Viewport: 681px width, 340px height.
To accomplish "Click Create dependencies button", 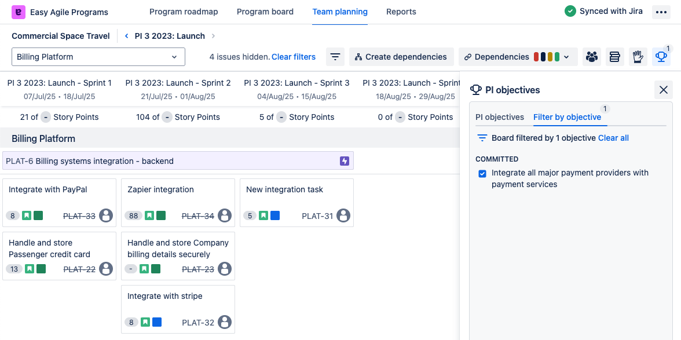I will point(401,57).
